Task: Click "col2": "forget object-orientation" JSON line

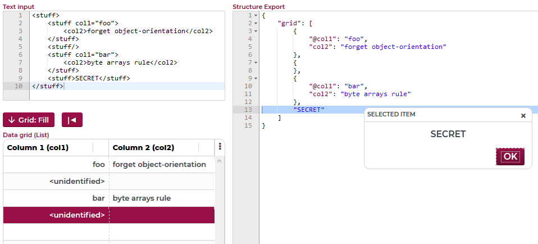Action: pos(377,47)
